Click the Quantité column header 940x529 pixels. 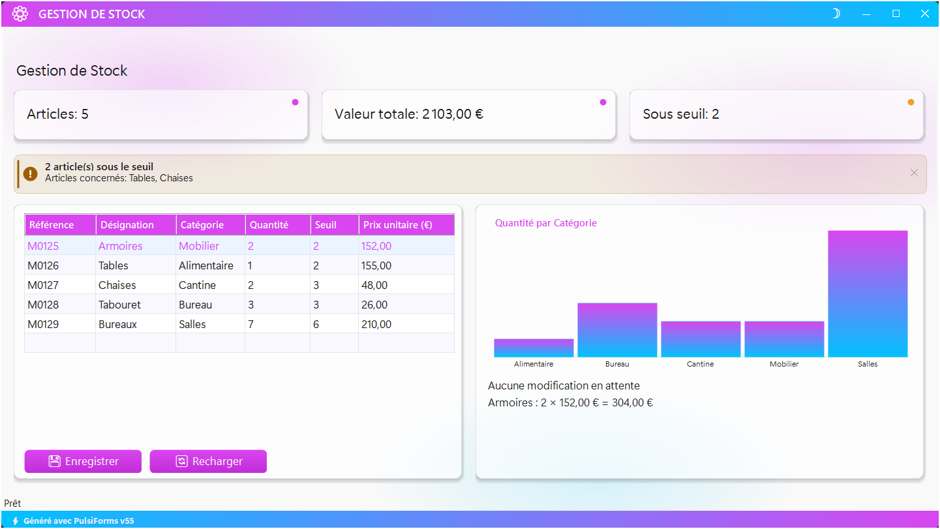click(278, 225)
